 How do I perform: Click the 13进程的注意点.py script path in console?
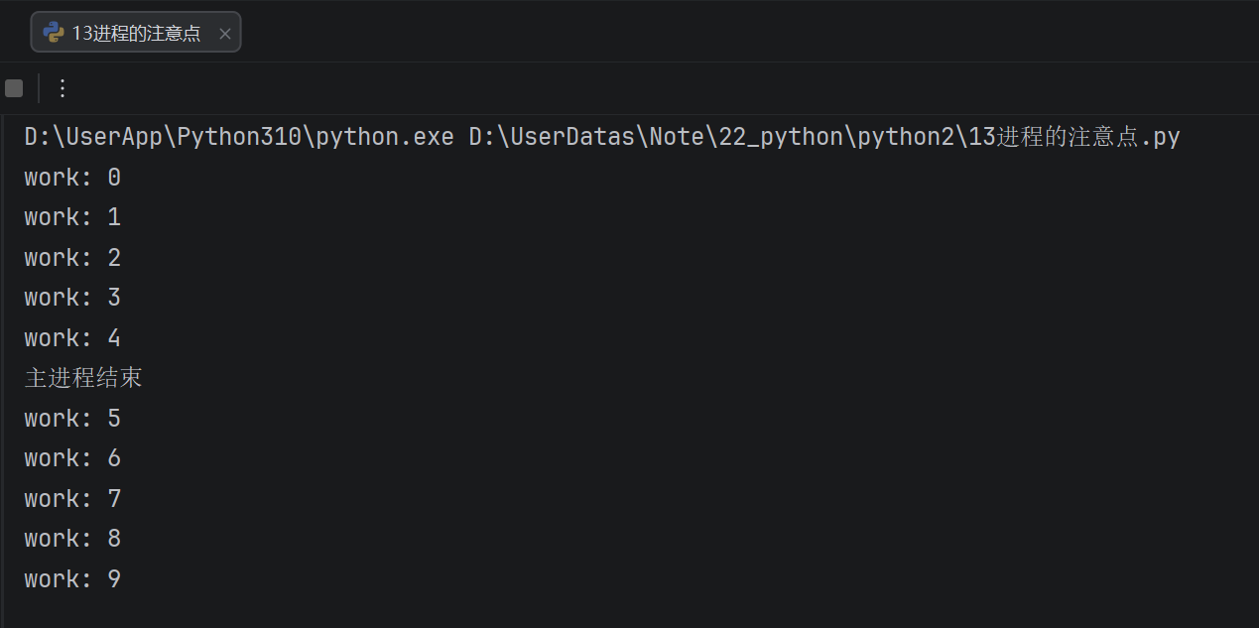[823, 137]
